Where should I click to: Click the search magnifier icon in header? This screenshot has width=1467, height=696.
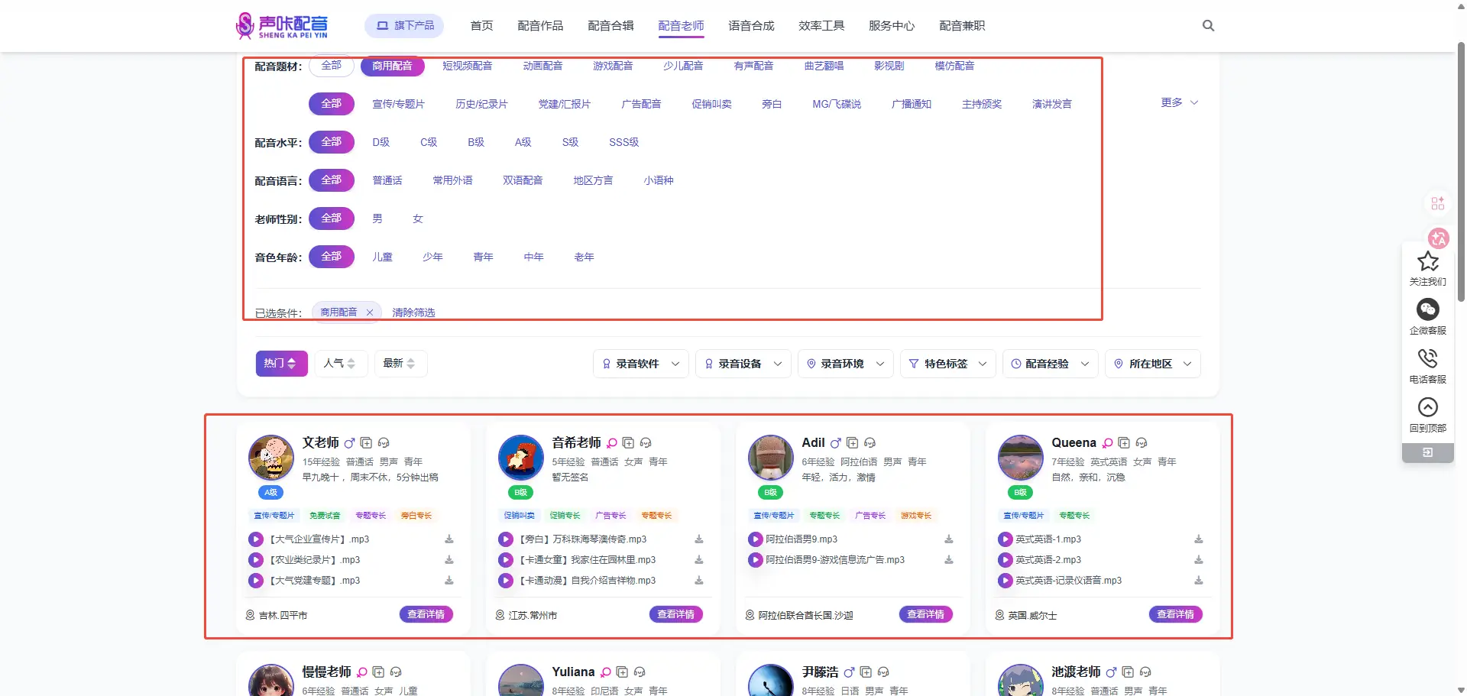point(1208,26)
